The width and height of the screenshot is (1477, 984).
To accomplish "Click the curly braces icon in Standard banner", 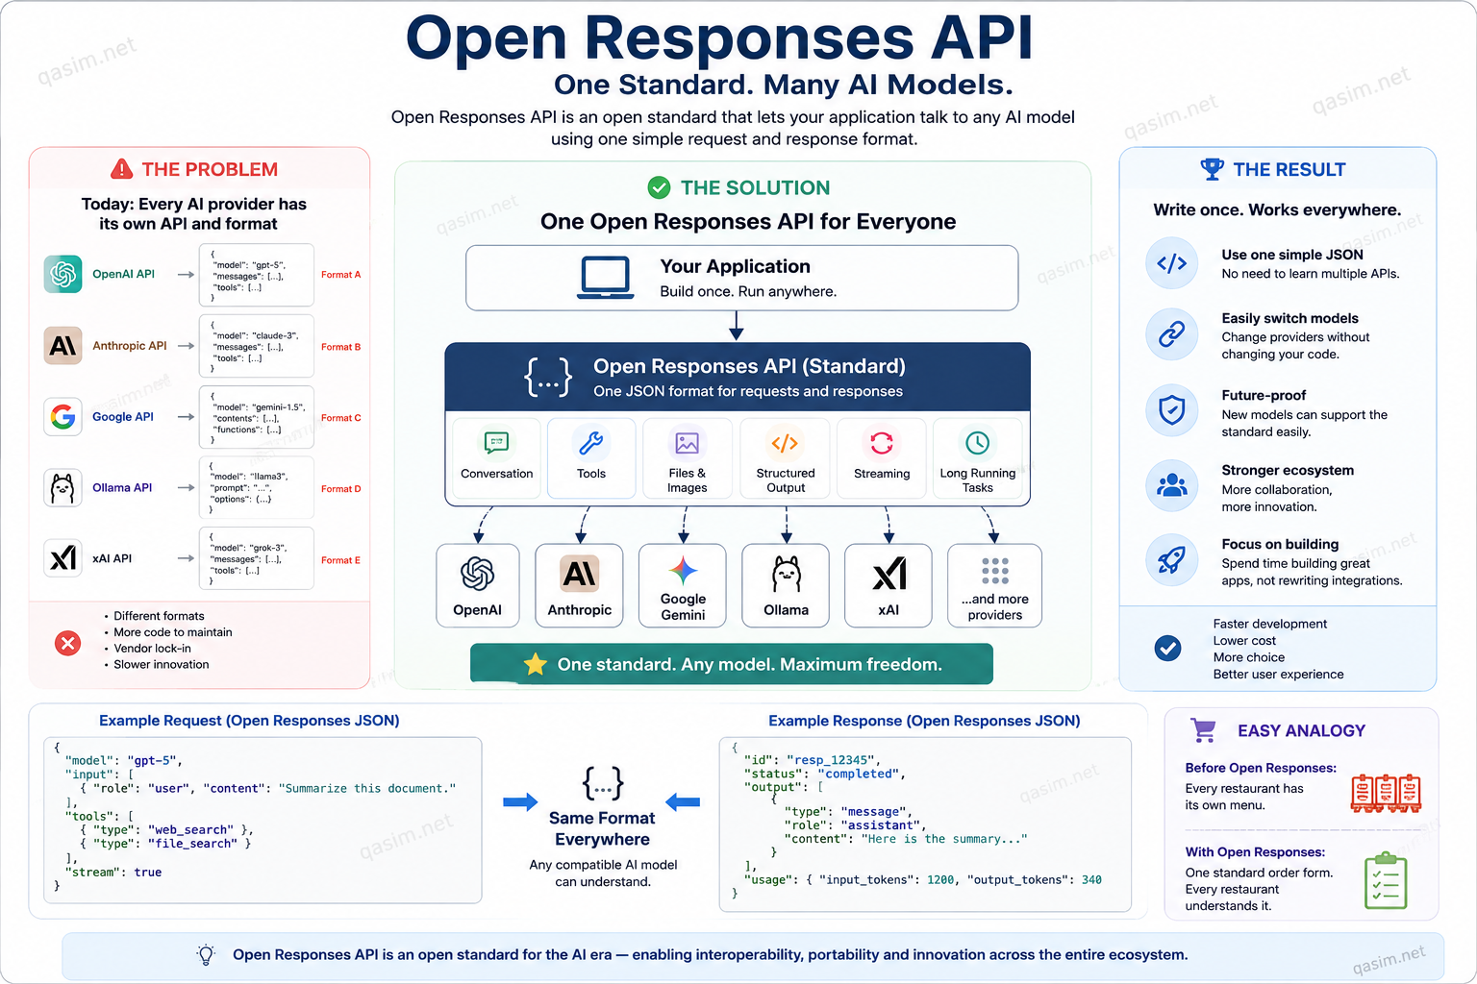I will pyautogui.click(x=549, y=378).
